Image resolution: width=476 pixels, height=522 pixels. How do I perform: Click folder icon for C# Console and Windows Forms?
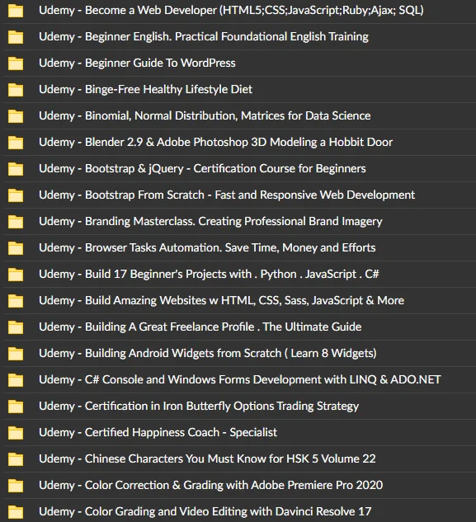16,380
